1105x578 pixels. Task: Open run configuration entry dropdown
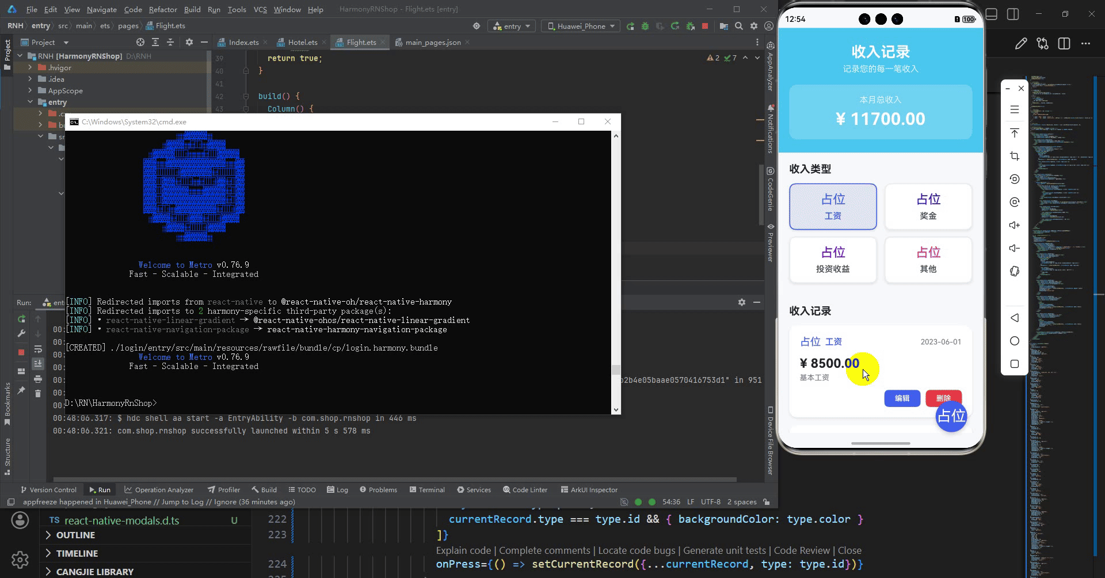click(512, 26)
